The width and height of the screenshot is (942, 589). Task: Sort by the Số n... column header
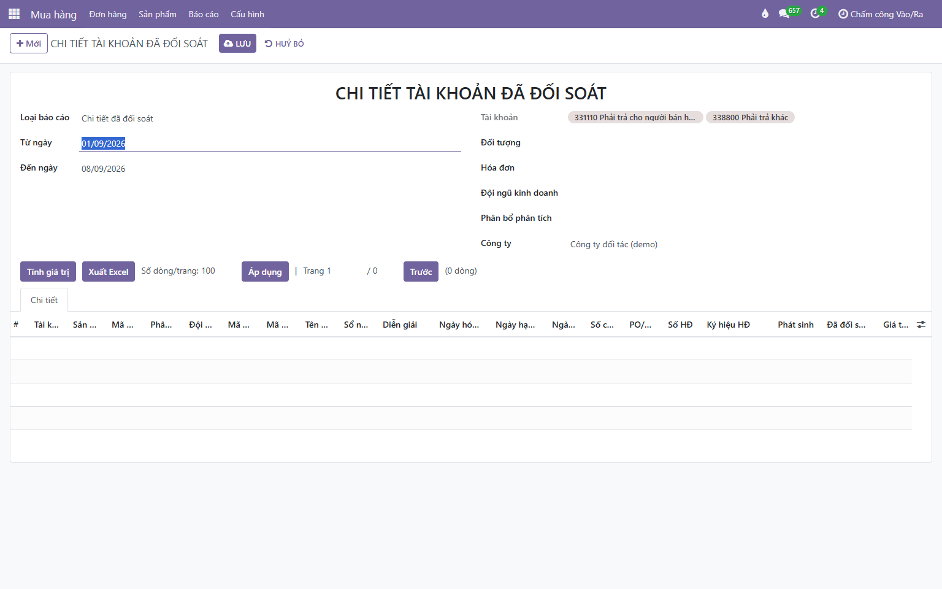coord(356,325)
